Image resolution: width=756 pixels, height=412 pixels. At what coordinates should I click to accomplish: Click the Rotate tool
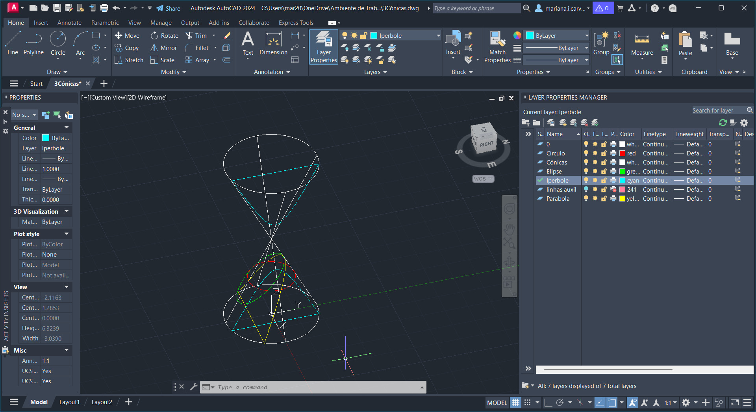(x=165, y=36)
